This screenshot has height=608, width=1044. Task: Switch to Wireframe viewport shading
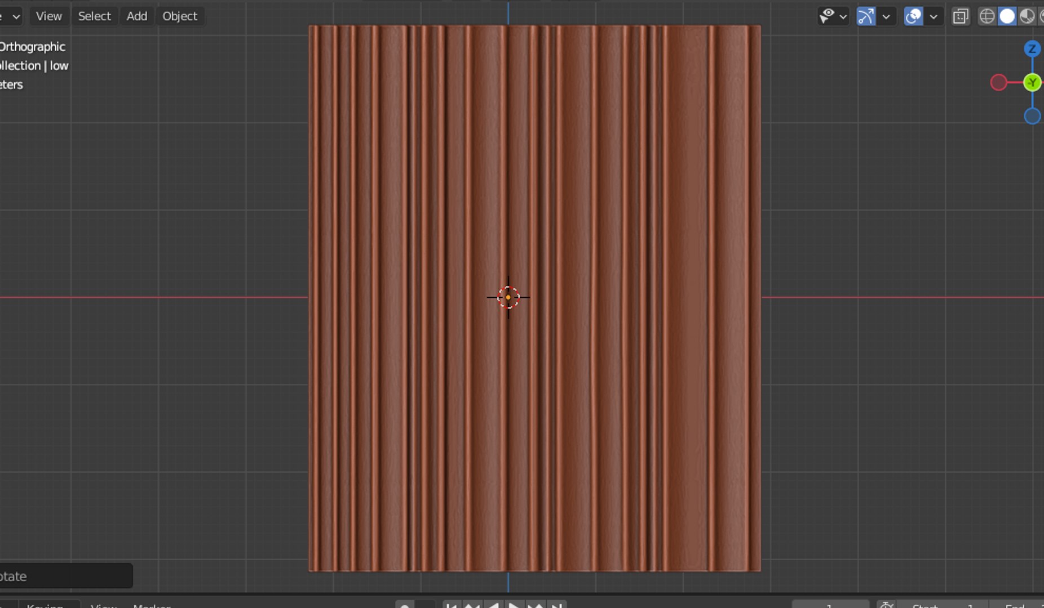coord(987,16)
